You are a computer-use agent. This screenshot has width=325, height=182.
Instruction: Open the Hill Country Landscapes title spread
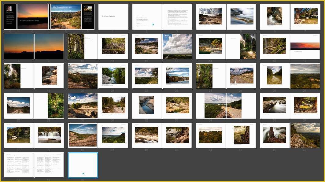coord(65,17)
